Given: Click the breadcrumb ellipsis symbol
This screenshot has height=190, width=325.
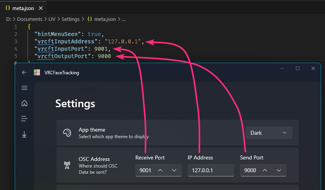Looking at the screenshot, I should 124,19.
